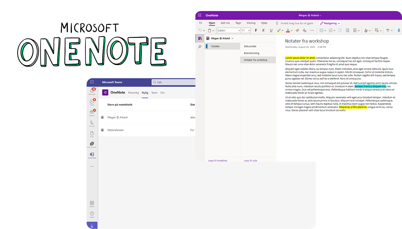
Task: Clear all formatting with the eraser icon
Action: click(x=305, y=30)
